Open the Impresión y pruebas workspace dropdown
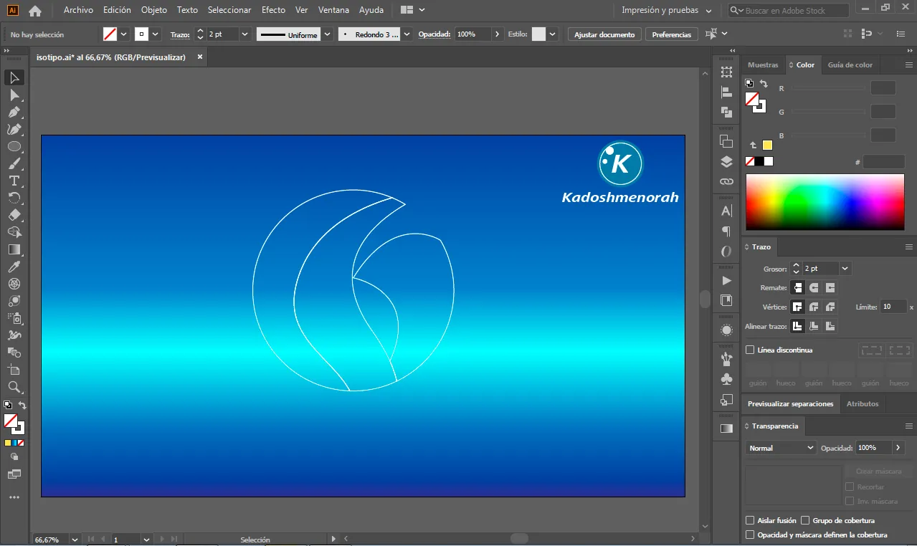Image resolution: width=917 pixels, height=546 pixels. point(667,10)
